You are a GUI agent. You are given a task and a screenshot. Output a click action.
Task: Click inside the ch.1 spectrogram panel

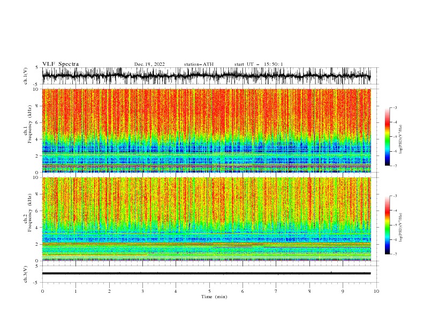207,130
